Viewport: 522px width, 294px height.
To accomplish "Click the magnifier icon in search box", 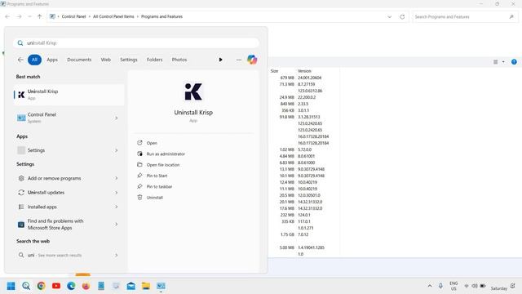I will tap(20, 43).
